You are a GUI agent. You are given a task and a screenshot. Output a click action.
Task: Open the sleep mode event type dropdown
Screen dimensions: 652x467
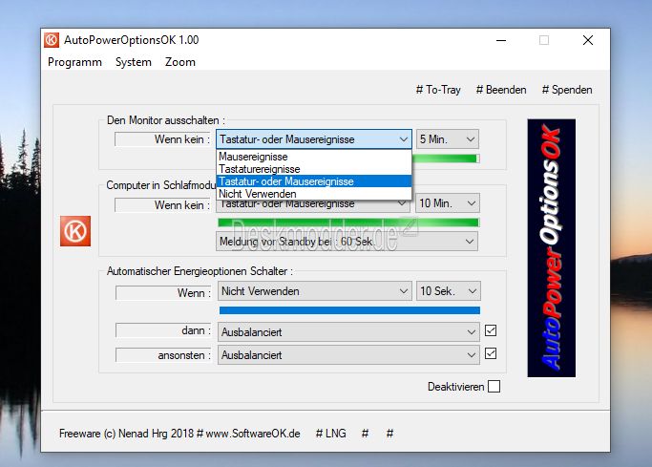(x=313, y=206)
